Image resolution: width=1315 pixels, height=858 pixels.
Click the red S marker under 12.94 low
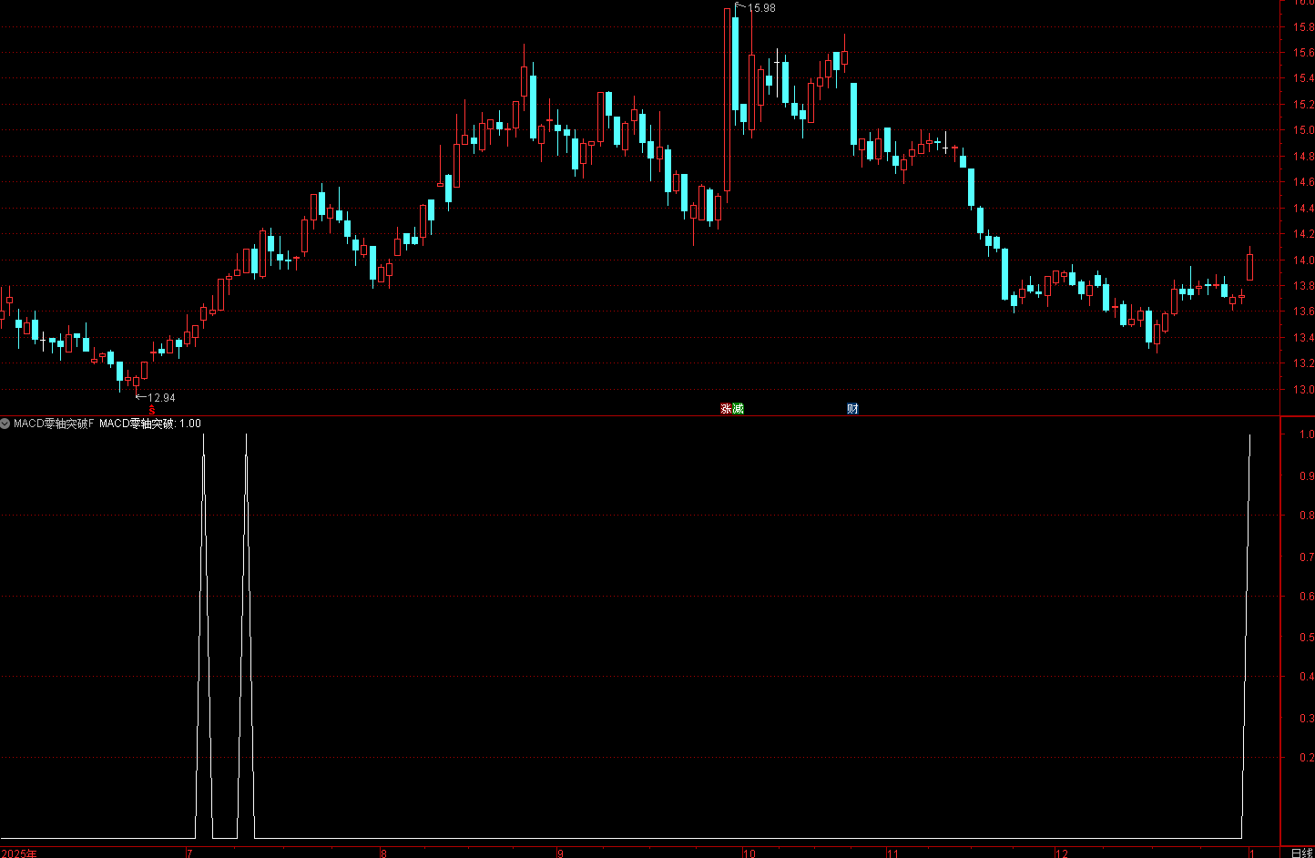coord(152,410)
